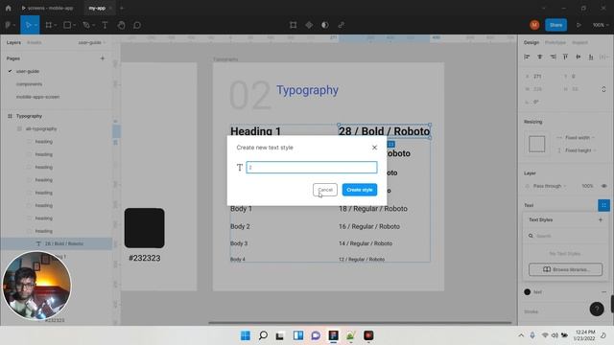
Task: Click Align bottom icon
Action: click(x=591, y=57)
